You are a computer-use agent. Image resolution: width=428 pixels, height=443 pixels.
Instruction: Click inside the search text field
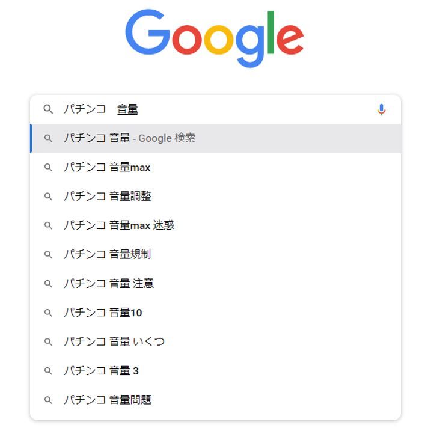point(240,109)
